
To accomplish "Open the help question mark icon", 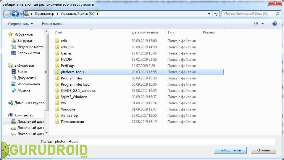I will pyautogui.click(x=275, y=24).
